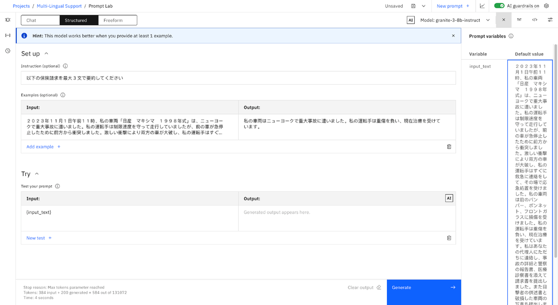Click the Tokens count status text
Image resolution: width=558 pixels, height=305 pixels.
click(75, 292)
